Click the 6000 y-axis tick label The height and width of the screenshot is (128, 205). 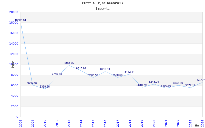pos(15,86)
